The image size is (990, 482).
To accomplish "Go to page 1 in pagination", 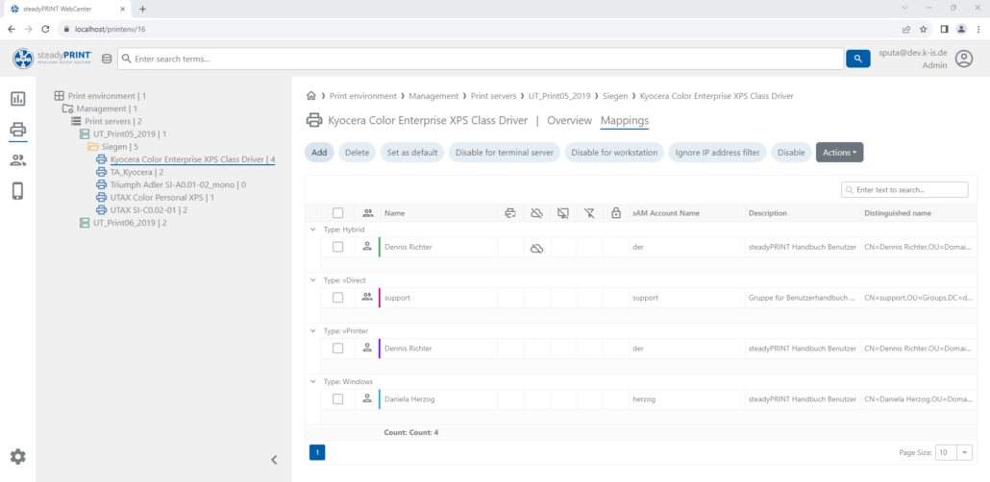I will [x=317, y=452].
